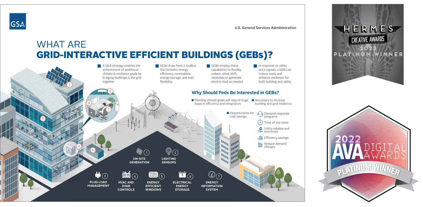Click the "ON-SITE GENERATION" legend label
Screen dimensions: 423x207
coord(139,161)
